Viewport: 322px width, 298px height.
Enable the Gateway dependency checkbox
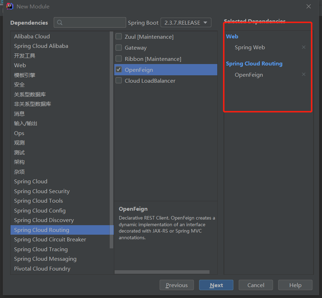[119, 48]
